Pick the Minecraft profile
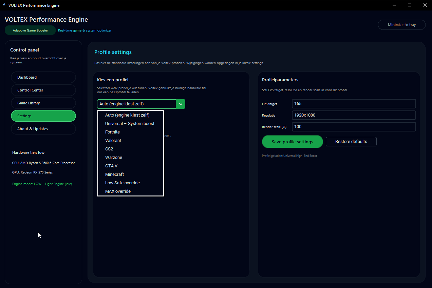 (x=114, y=174)
